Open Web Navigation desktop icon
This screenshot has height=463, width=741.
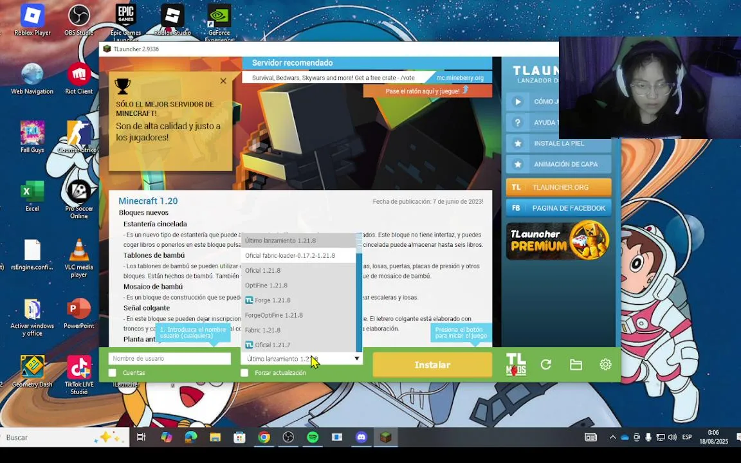pos(32,78)
